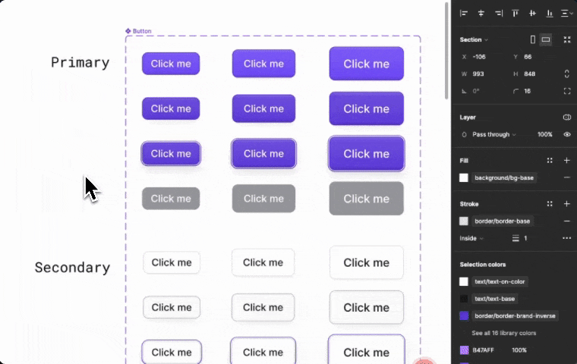Click the text/text-base color variable
Screen dimensions: 577x364
click(x=493, y=299)
